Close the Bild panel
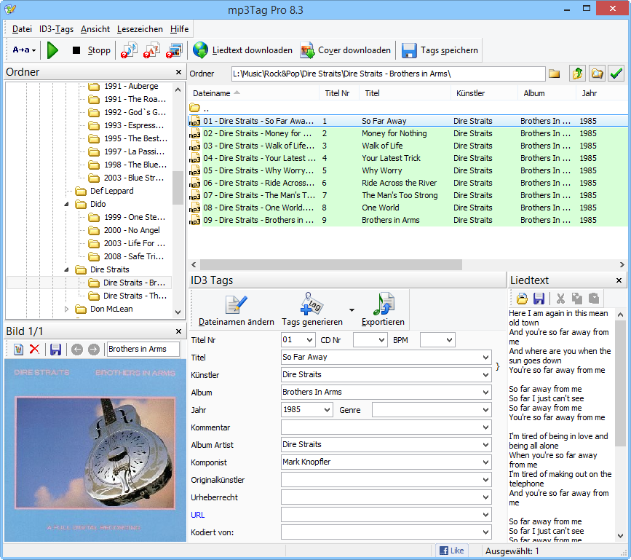Viewport: 631px width, 560px height. coord(179,331)
